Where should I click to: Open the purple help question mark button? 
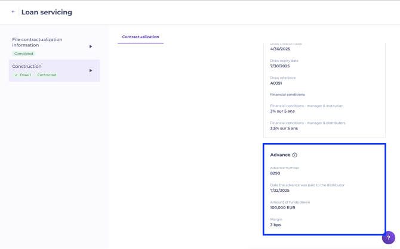pyautogui.click(x=388, y=238)
